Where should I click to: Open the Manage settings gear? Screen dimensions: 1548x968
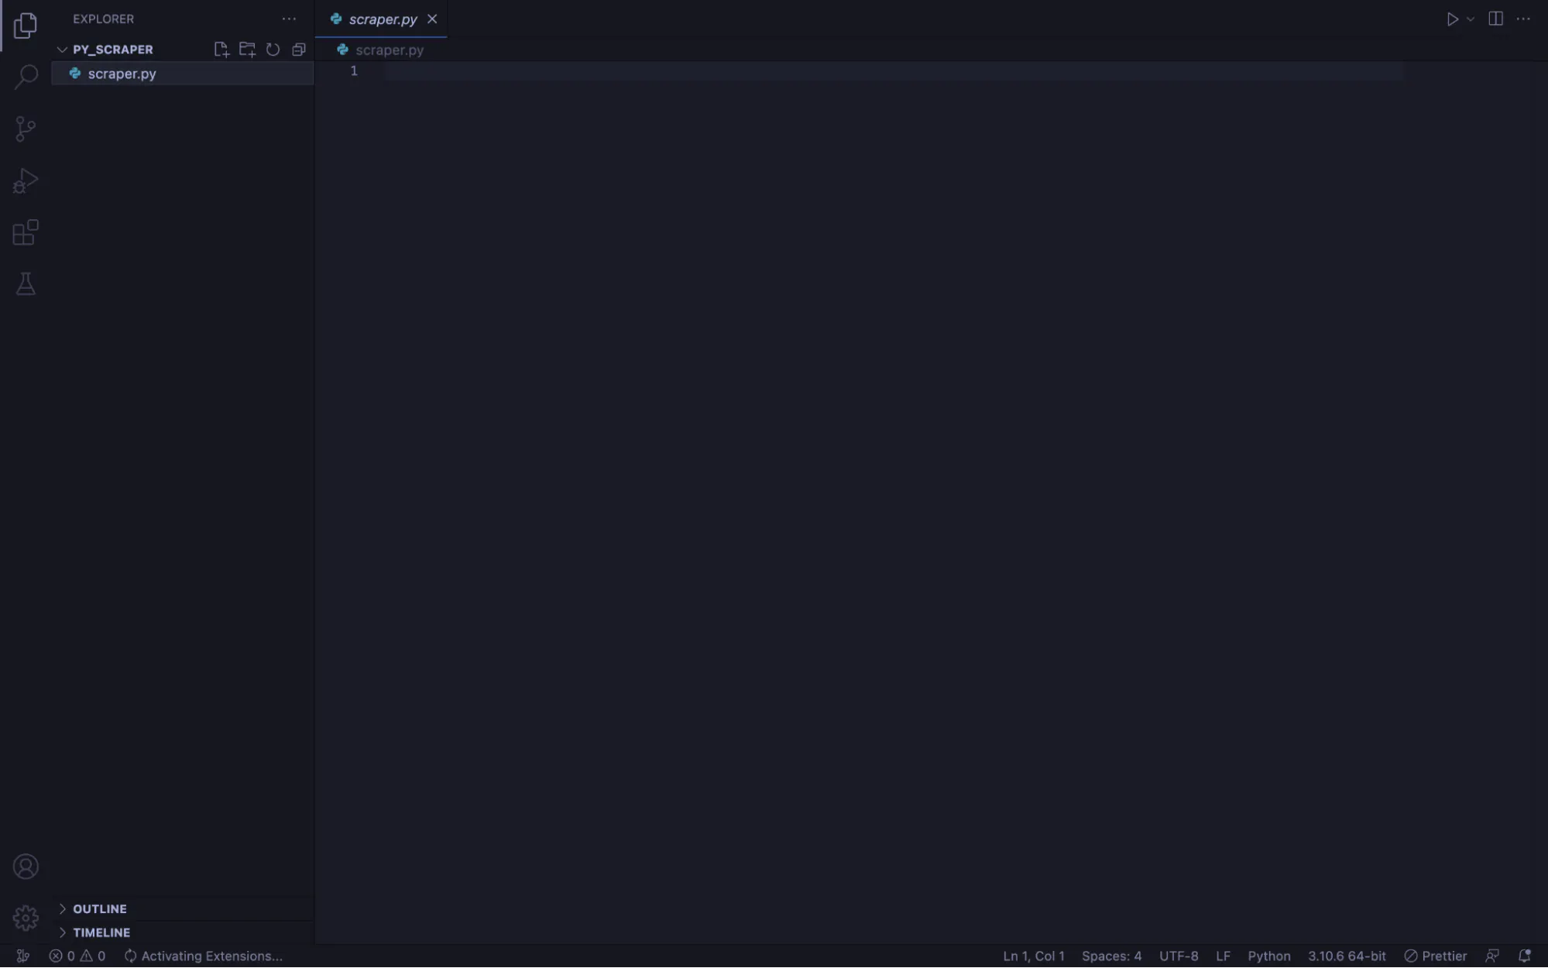26,917
